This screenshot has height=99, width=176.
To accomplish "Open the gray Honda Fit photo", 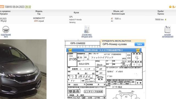I will 23,69.
